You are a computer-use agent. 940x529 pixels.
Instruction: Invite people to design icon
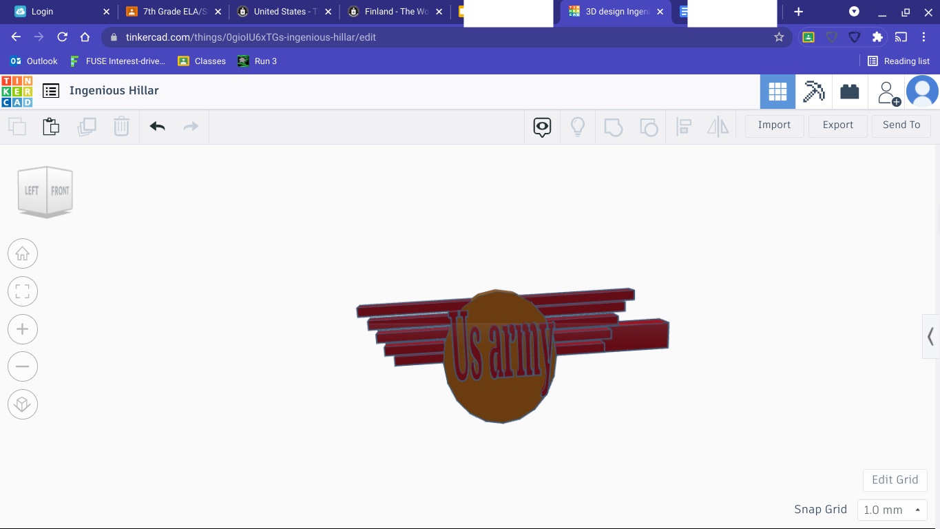click(887, 93)
